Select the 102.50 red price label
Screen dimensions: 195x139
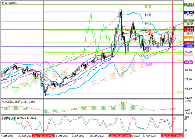pos(189,43)
